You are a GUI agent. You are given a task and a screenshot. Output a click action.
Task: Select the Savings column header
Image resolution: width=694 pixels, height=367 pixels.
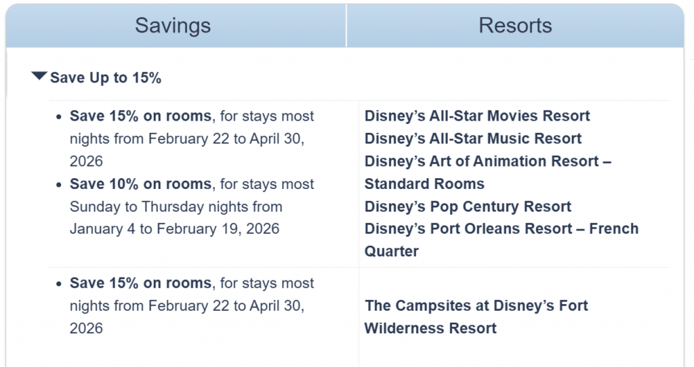pos(173,26)
